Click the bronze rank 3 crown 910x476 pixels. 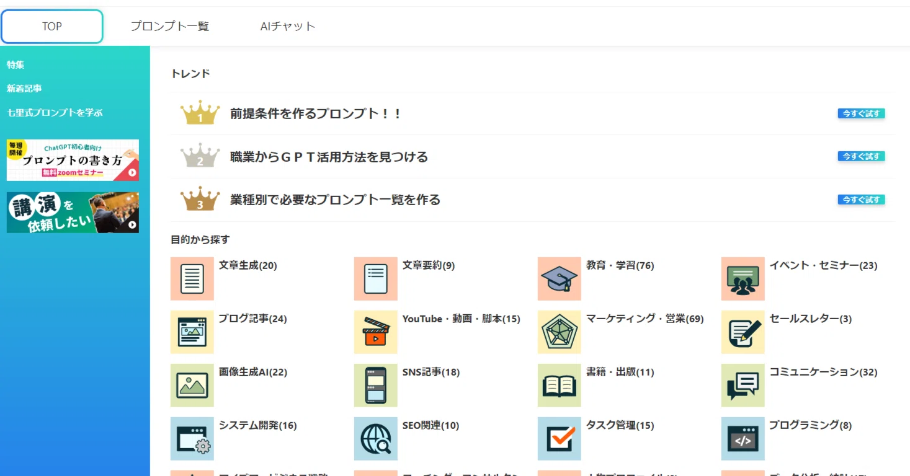click(x=200, y=199)
